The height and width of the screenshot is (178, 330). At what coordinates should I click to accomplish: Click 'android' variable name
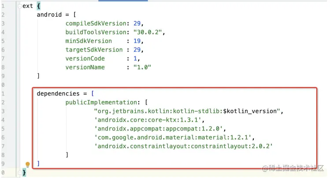[49, 15]
